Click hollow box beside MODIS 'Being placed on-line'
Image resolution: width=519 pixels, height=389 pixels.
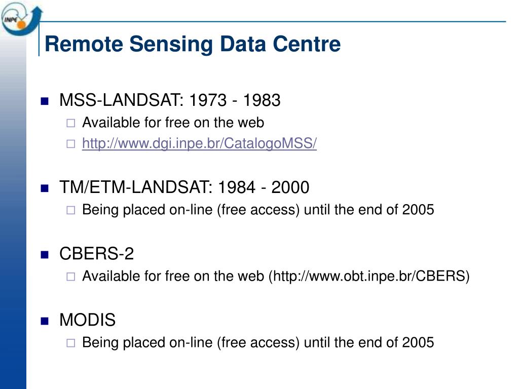70,343
